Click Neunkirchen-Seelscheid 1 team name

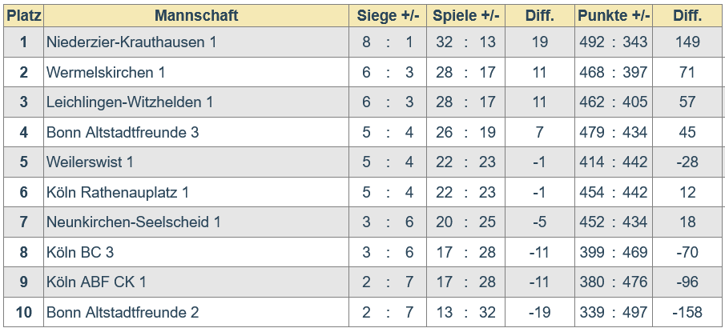[x=133, y=222]
